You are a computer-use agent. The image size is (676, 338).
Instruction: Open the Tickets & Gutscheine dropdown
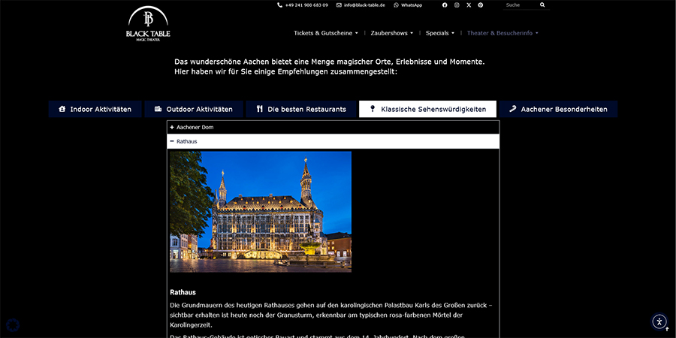pos(325,33)
